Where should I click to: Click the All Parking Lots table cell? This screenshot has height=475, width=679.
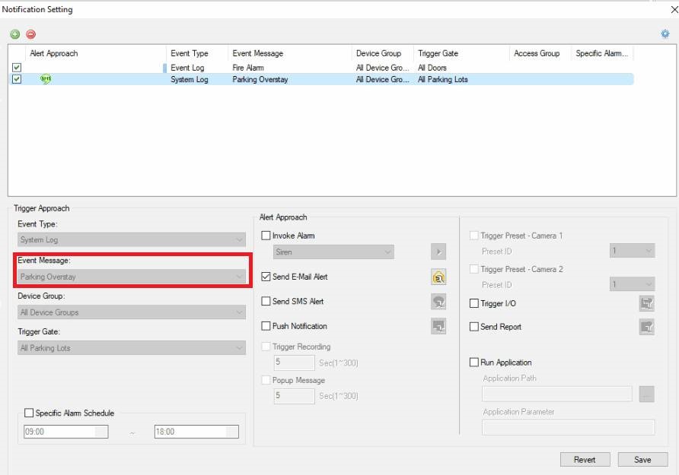442,80
